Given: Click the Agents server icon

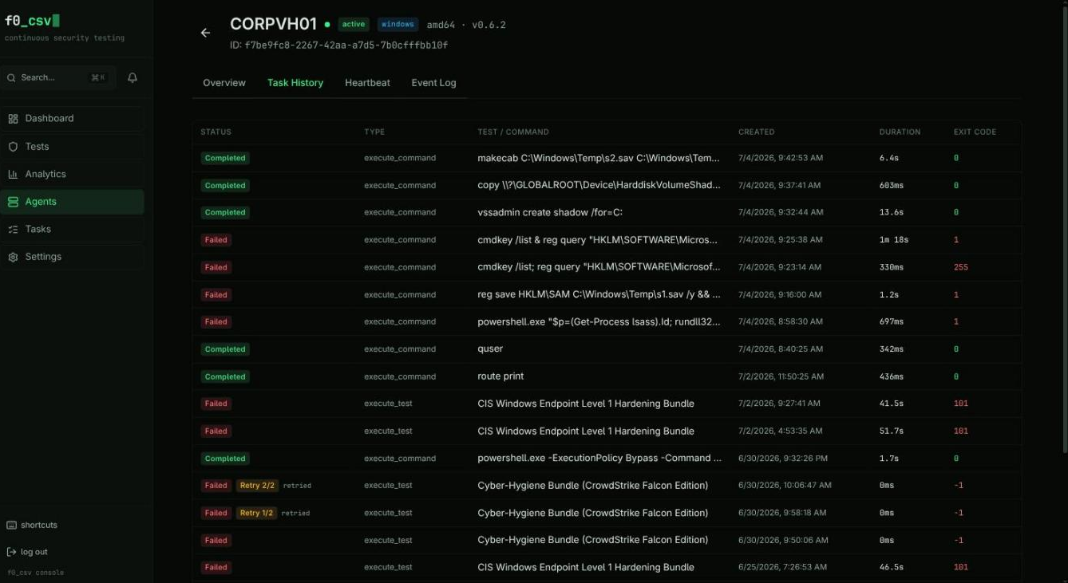Looking at the screenshot, I should tap(13, 202).
